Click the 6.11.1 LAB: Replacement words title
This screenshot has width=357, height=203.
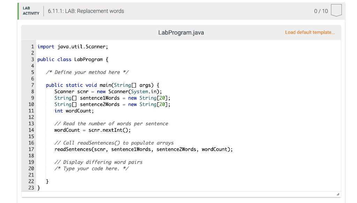[x=85, y=11]
